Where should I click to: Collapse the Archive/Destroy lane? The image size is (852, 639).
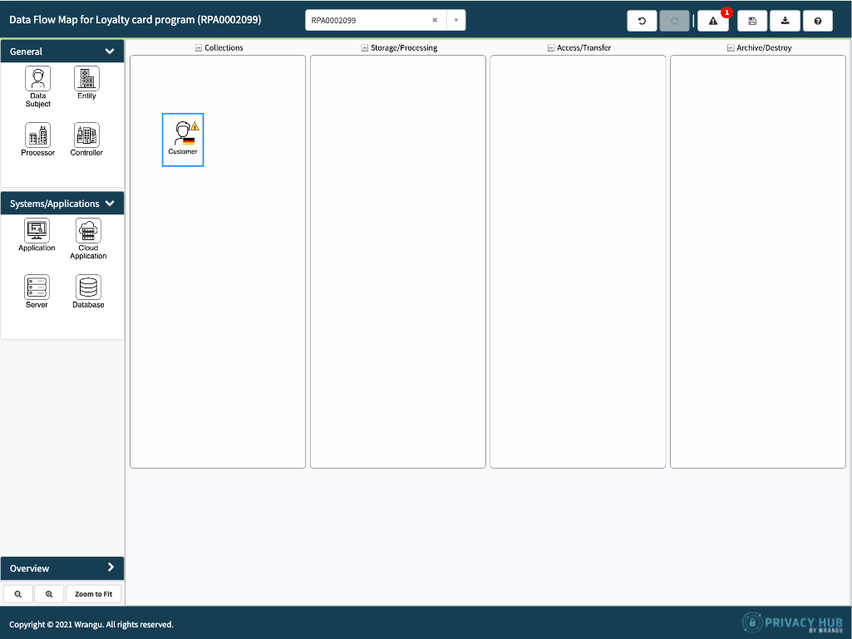click(731, 48)
